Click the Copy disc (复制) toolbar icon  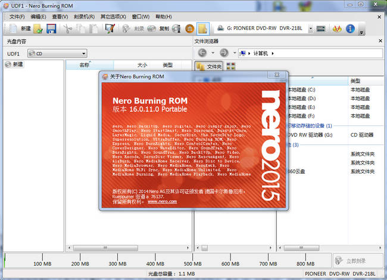pos(151,29)
